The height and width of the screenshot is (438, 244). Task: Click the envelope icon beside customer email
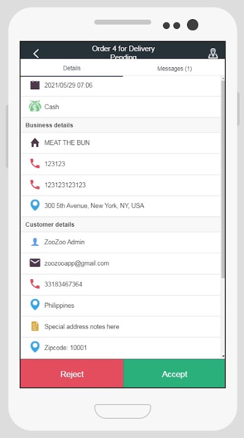tap(35, 263)
